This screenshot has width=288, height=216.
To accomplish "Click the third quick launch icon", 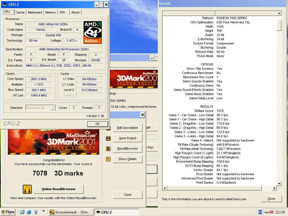I will coord(36,212).
